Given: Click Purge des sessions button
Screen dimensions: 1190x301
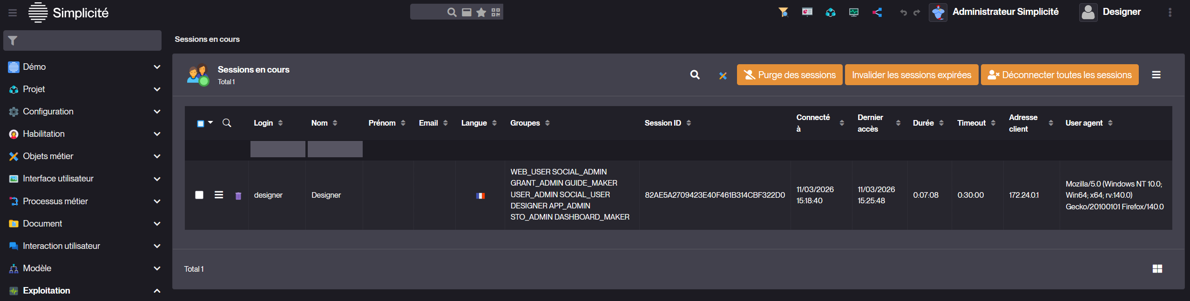Looking at the screenshot, I should tap(790, 75).
